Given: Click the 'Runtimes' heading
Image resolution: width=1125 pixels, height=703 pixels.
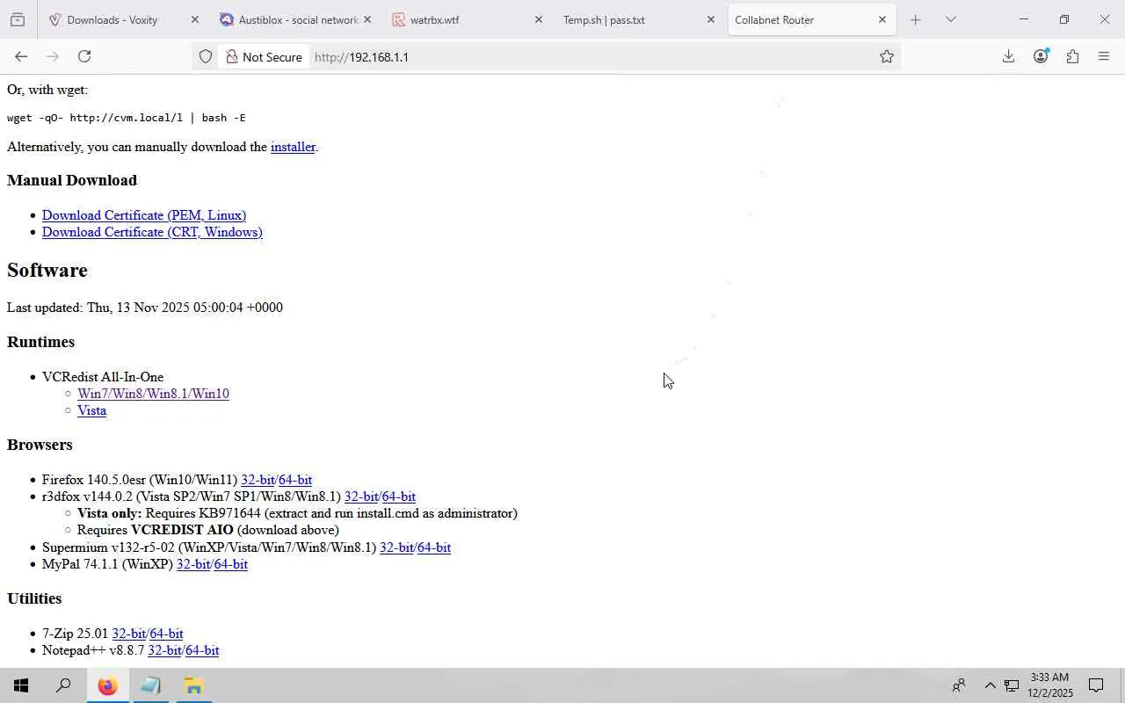Looking at the screenshot, I should point(40,342).
